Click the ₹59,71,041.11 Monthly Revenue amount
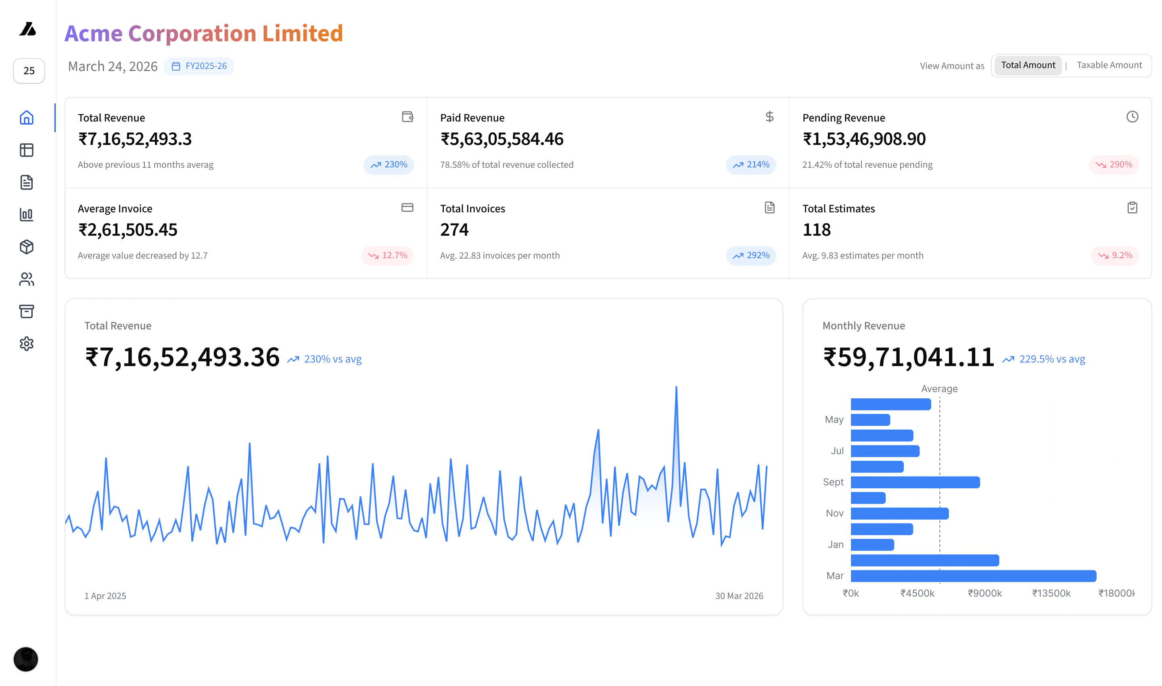The height and width of the screenshot is (686, 1162). tap(909, 358)
